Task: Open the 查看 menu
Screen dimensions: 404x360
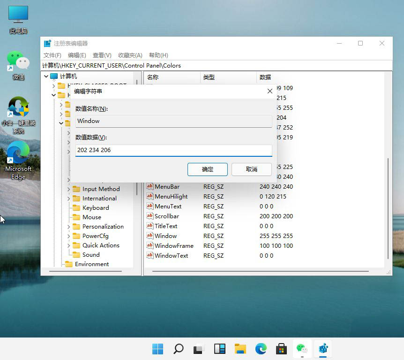Action: click(x=101, y=55)
